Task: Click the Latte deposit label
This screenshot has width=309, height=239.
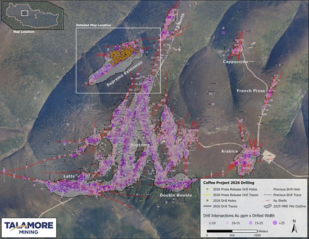Action: 69,176
